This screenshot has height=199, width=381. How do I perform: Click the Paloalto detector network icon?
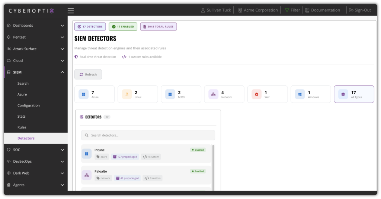[87, 175]
